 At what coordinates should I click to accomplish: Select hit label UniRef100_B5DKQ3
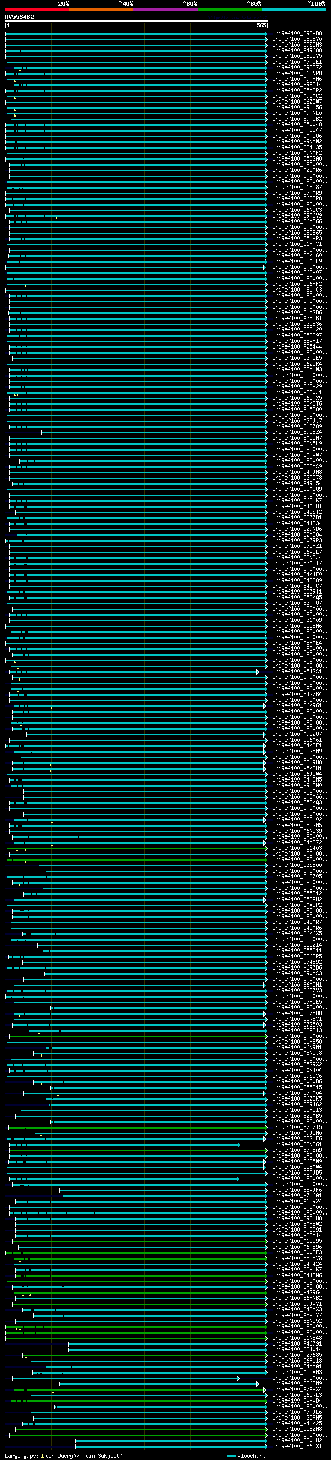point(297,803)
